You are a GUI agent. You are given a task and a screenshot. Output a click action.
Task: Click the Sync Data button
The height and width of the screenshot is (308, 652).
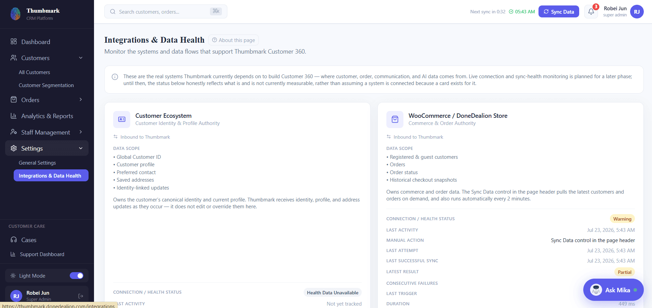(559, 12)
